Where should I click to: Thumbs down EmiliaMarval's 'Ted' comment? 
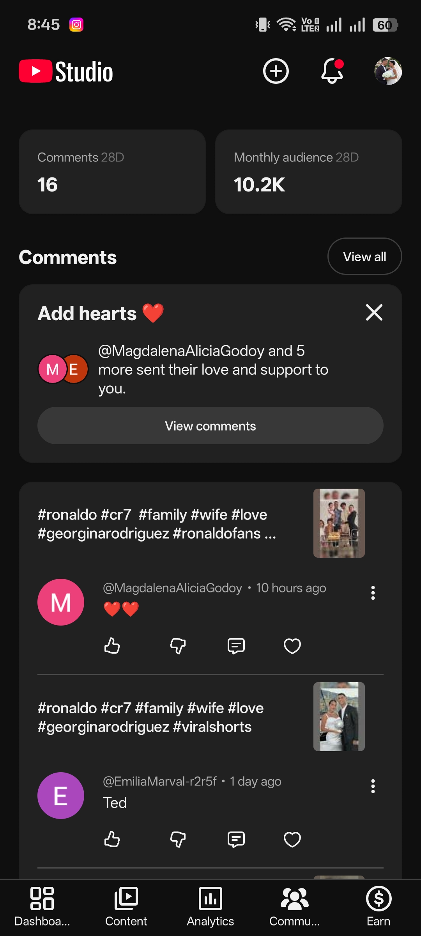(x=178, y=839)
